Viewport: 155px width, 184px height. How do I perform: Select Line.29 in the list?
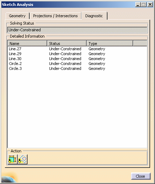[77, 54]
